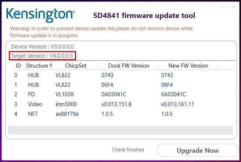This screenshot has width=241, height=162.
Task: Click the progress bar below the table
Action: click(x=120, y=130)
